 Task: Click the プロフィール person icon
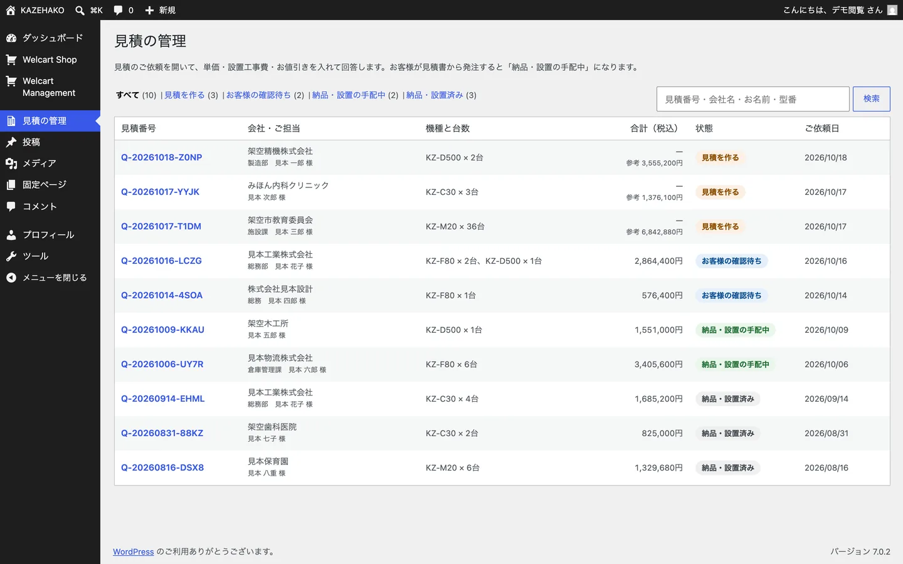11,235
